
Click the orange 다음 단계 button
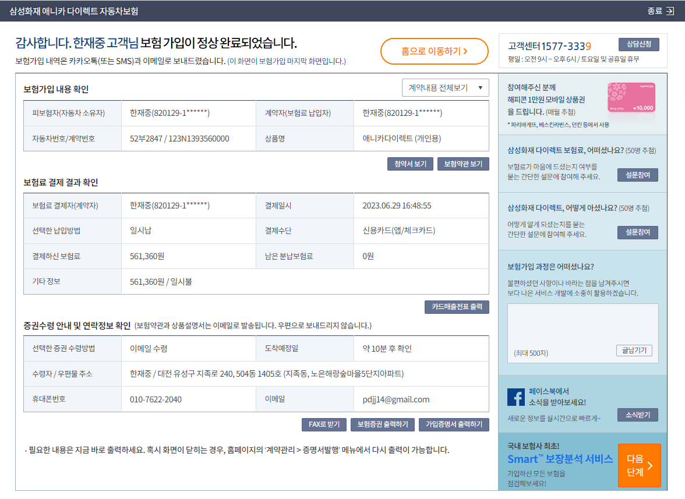click(x=639, y=465)
